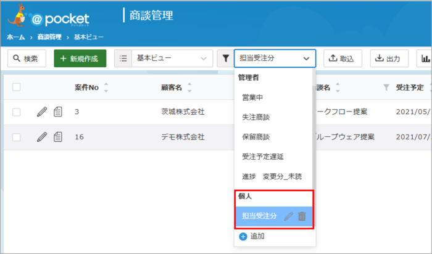432x254 pixels.
Task: Check the checkbox for row デモ株式会社
Action: tap(17, 137)
